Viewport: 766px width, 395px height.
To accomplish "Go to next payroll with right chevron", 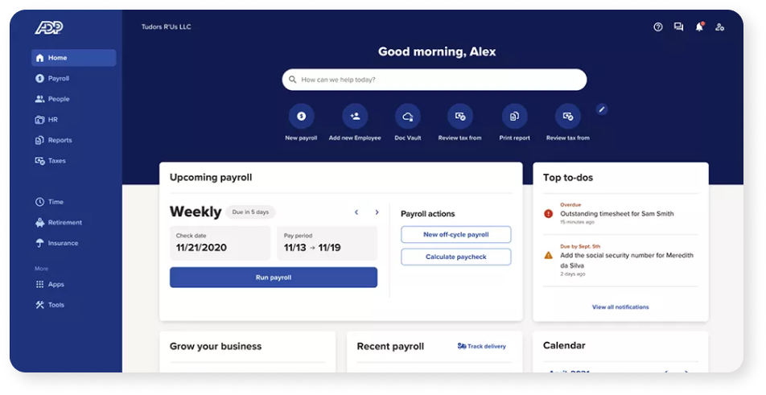I will click(x=377, y=212).
